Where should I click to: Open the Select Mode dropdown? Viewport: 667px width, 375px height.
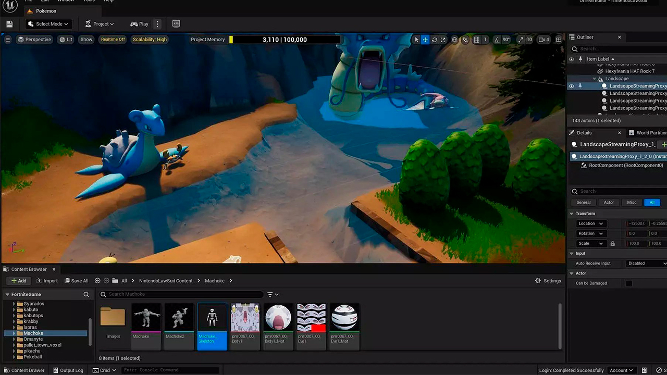tap(47, 24)
